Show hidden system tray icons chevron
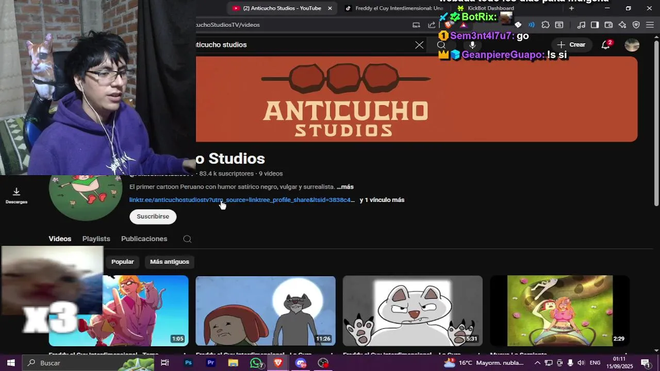 pyautogui.click(x=537, y=363)
